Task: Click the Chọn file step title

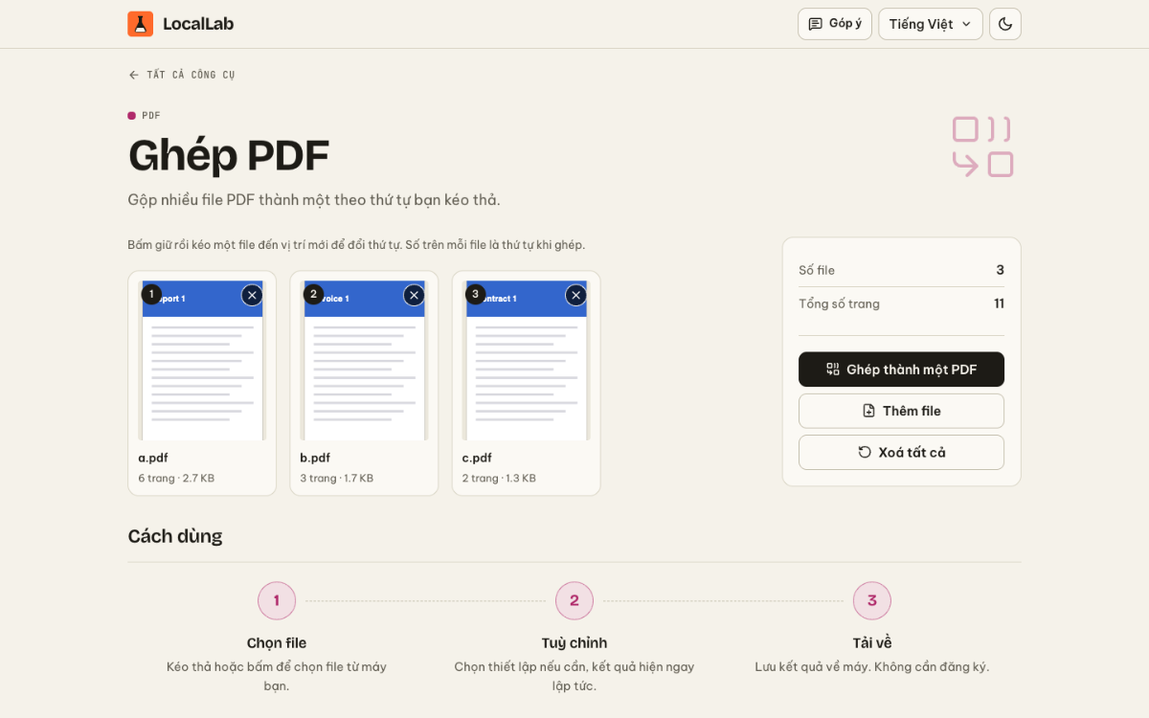Action: (x=277, y=643)
